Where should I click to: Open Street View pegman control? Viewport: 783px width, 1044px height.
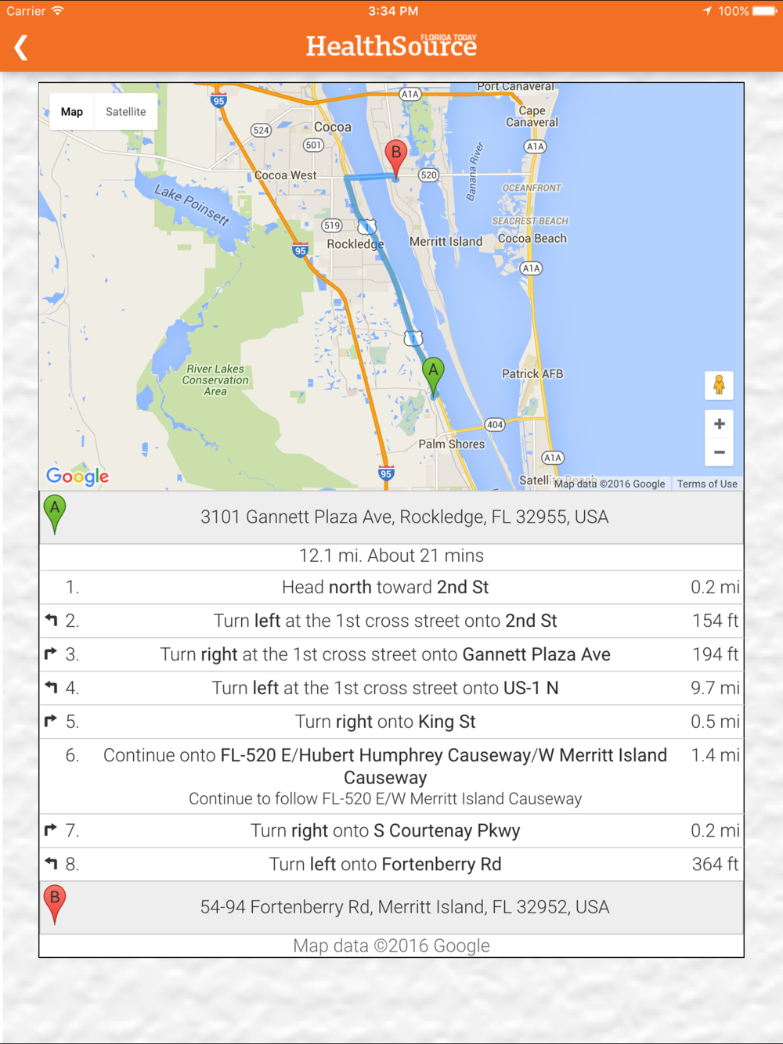click(719, 385)
